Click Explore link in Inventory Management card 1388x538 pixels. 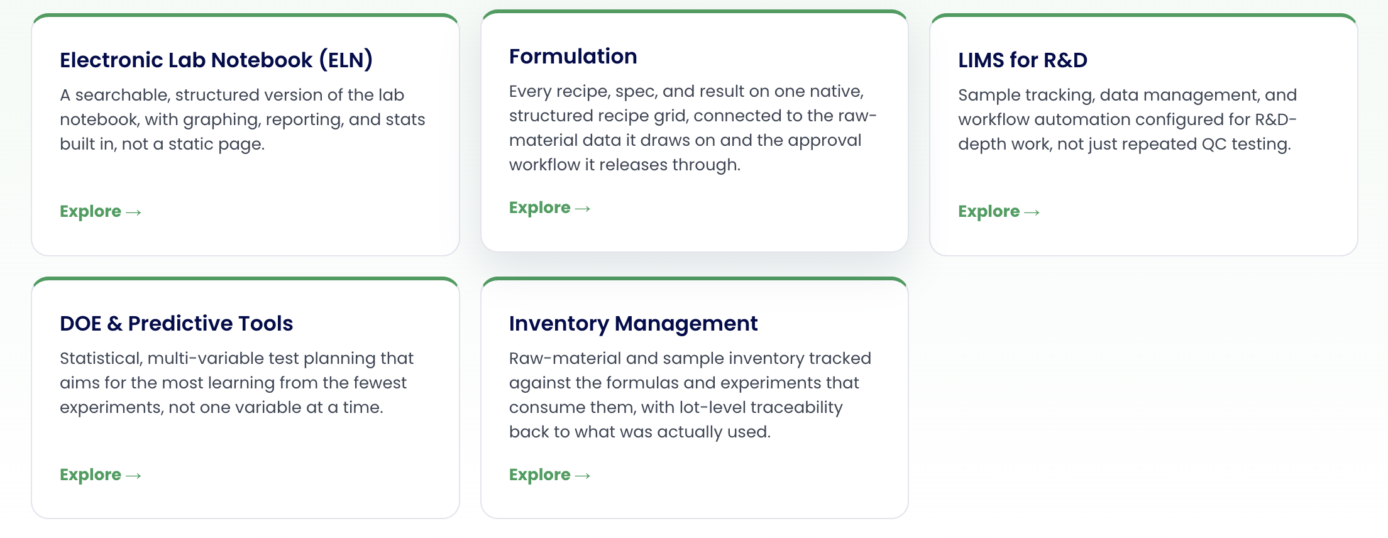550,475
